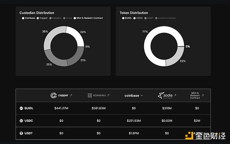Click the $441.27M BUIDL Copper cell
This screenshot has width=230, height=144.
[x=61, y=108]
